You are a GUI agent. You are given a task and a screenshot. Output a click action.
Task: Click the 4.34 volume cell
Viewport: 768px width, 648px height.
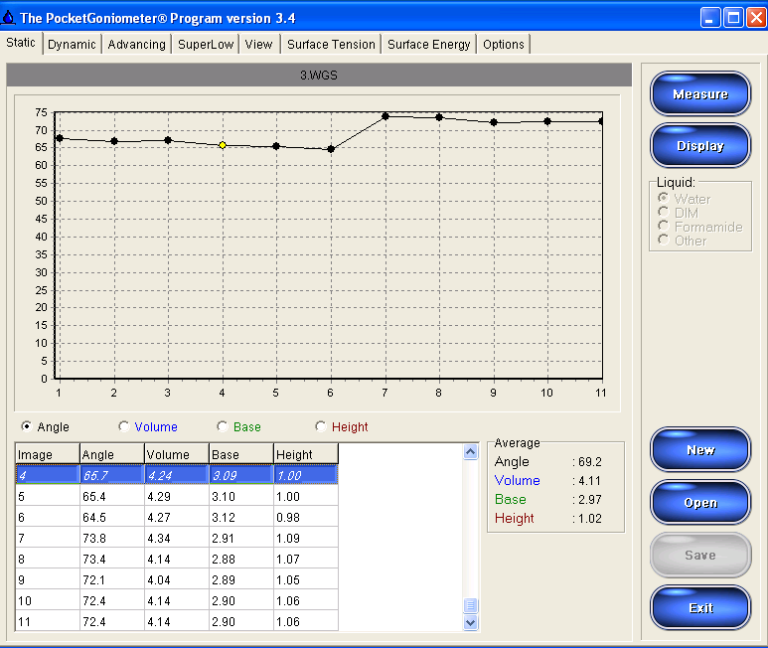tap(177, 538)
